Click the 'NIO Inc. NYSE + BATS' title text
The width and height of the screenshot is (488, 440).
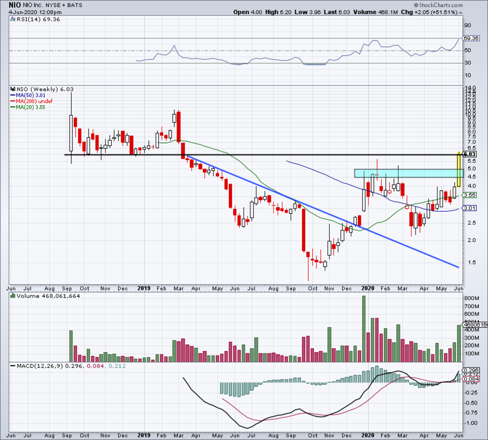click(53, 5)
